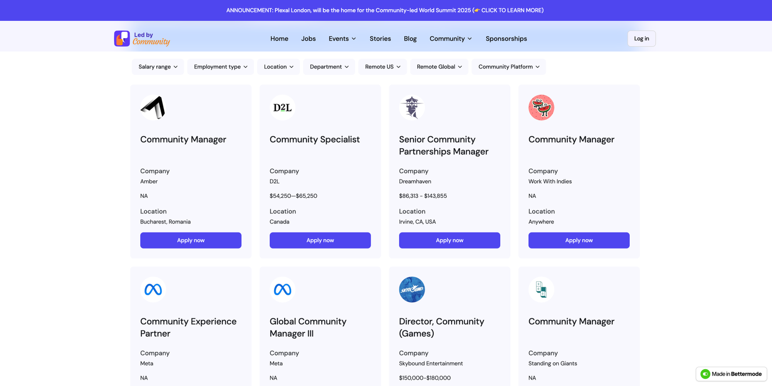
Task: Click the Dreamhaven company logo
Action: (x=412, y=107)
